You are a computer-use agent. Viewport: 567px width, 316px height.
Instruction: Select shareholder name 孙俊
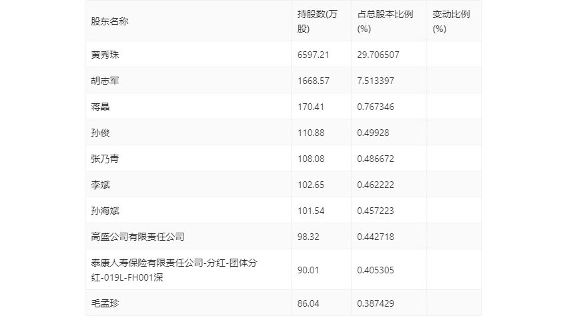[x=100, y=133]
